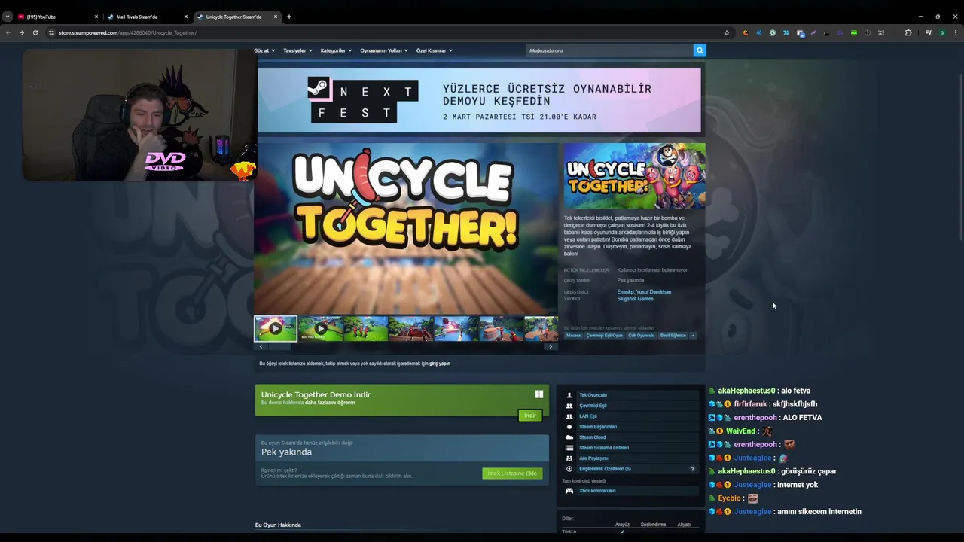Open the daha fazlasını öğrenin link
The height and width of the screenshot is (542, 964).
330,403
